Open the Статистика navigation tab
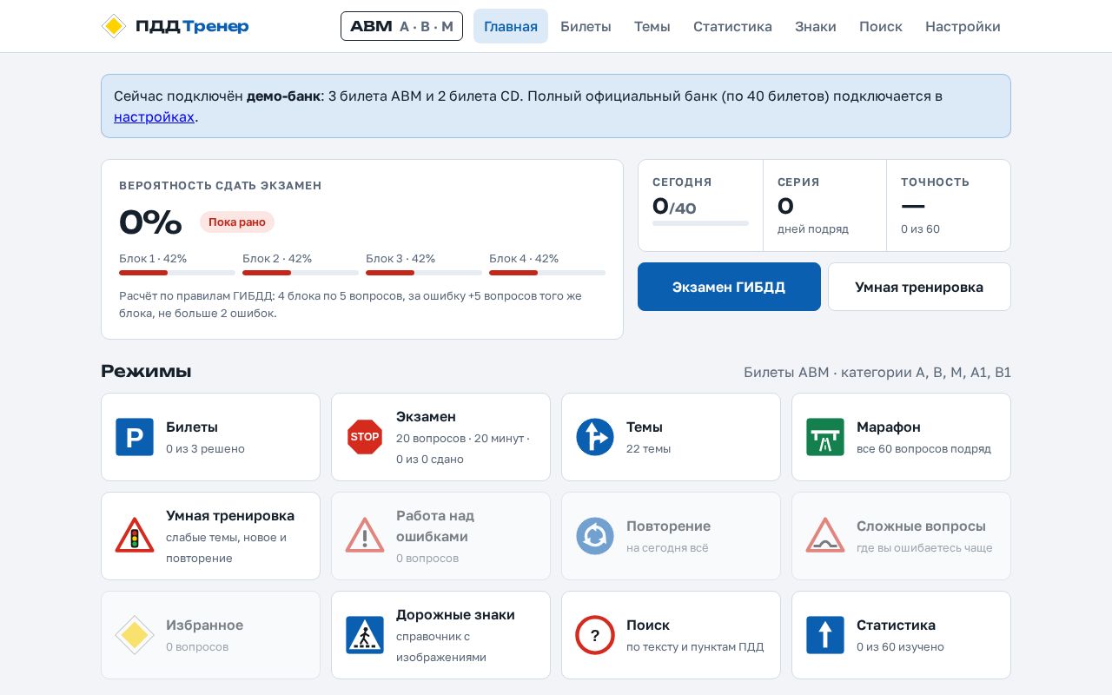Viewport: 1112px width, 695px height. 732,26
